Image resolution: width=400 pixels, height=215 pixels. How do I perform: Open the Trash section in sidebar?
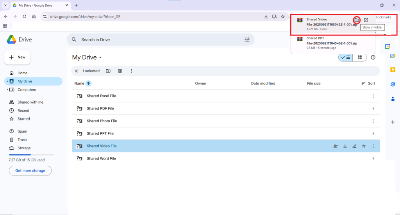22,140
